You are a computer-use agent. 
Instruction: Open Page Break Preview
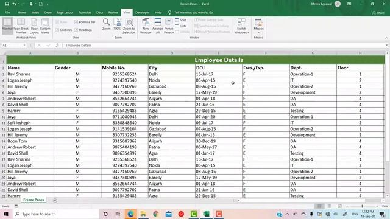pos(21,26)
